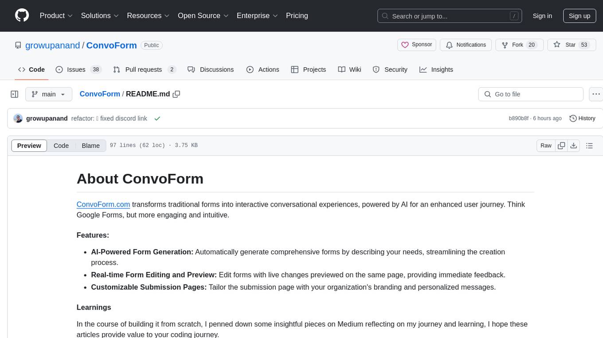Switch to Code view
603x338 pixels.
61,146
